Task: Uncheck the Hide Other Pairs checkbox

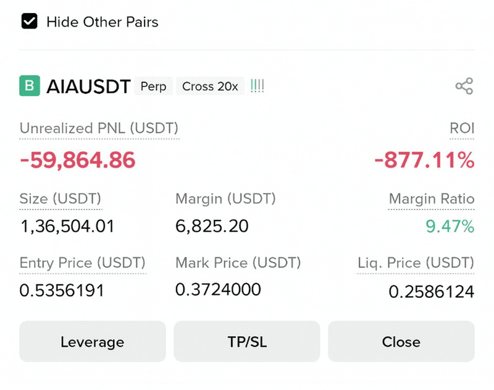Action: coord(28,22)
